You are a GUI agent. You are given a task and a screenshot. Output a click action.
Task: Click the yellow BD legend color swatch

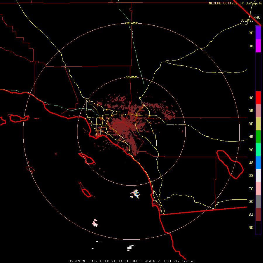click(x=258, y=124)
